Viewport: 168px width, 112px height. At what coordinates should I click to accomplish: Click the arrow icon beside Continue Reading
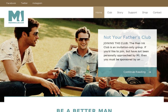coord(150,72)
